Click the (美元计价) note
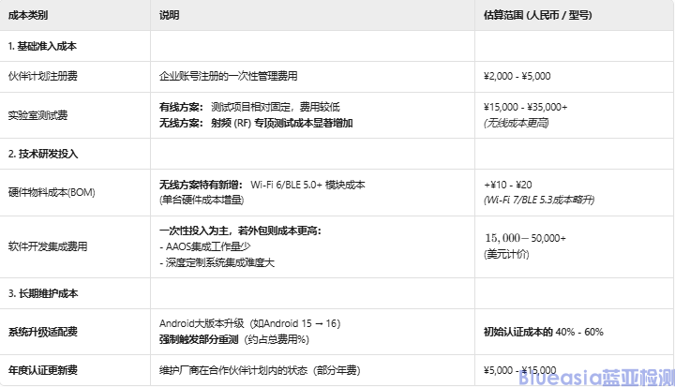The image size is (675, 387). tap(505, 255)
